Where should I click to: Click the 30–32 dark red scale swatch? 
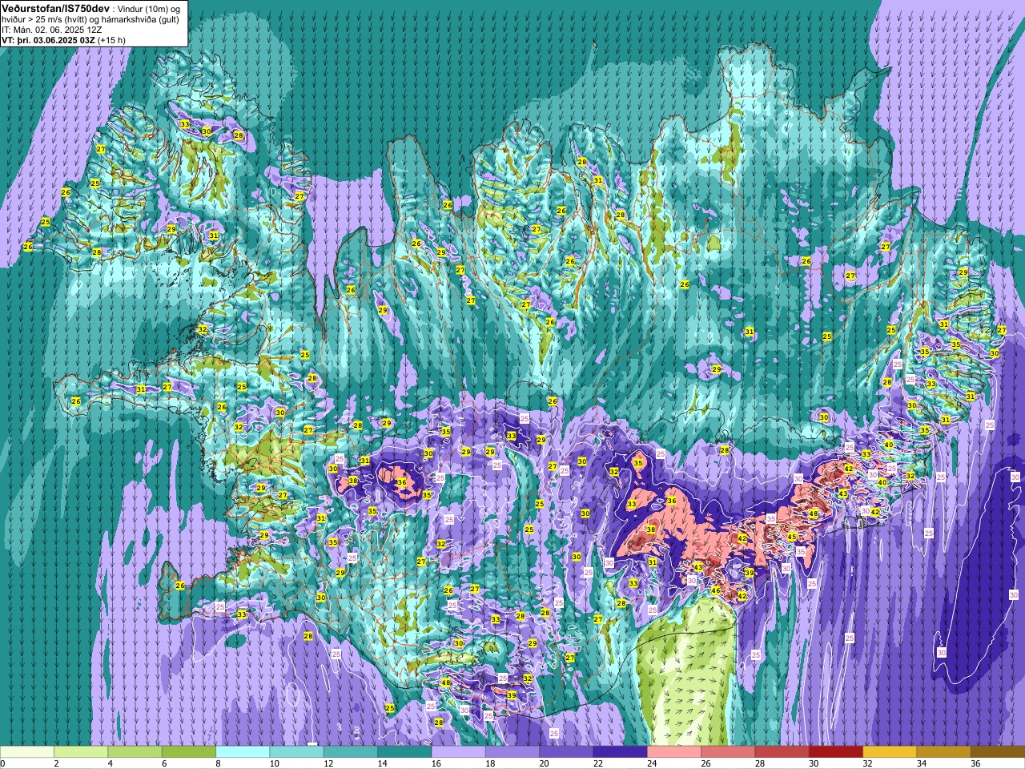pos(835,752)
